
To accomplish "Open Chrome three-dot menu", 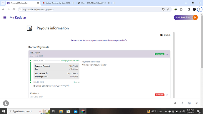I will [x=200, y=9].
